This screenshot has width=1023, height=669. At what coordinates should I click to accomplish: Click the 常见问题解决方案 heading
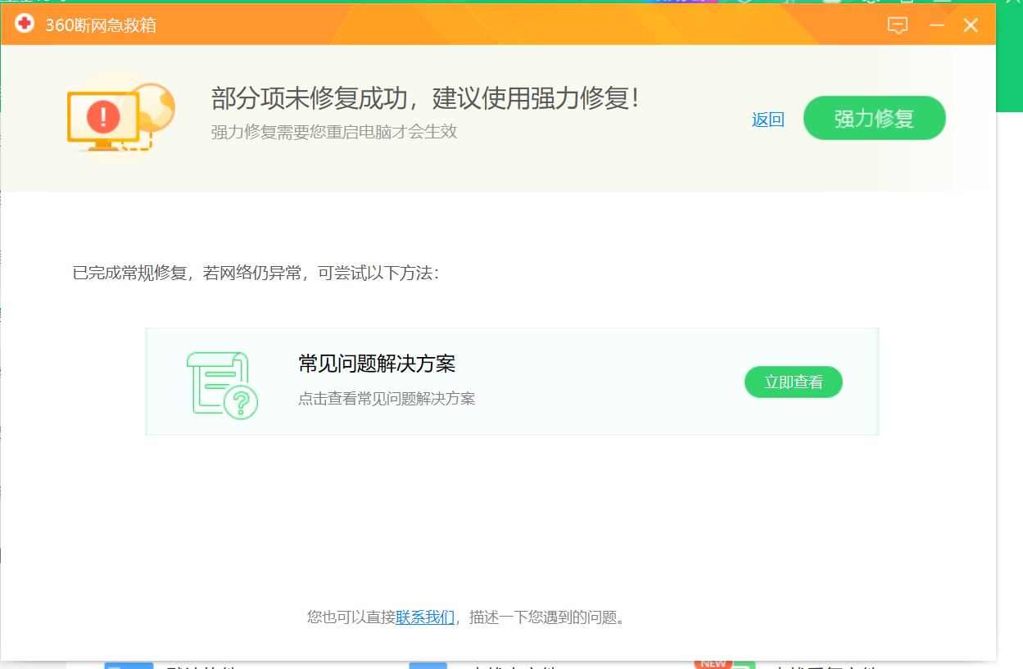click(x=377, y=364)
